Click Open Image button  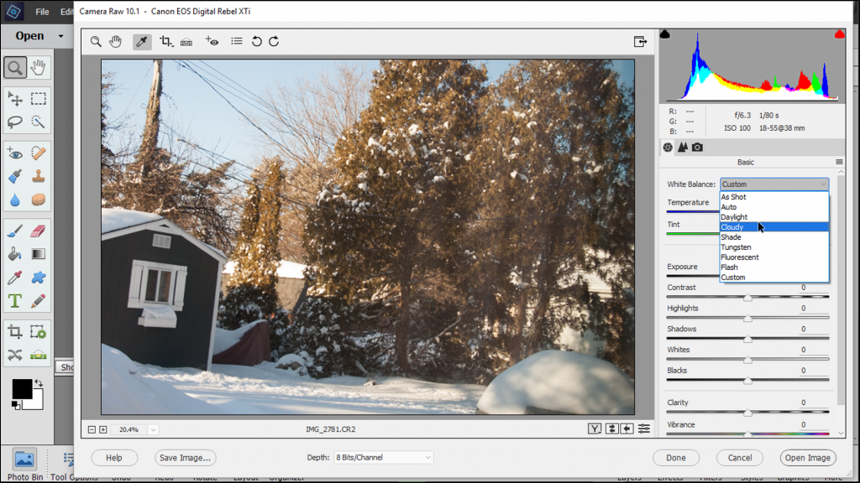[807, 458]
